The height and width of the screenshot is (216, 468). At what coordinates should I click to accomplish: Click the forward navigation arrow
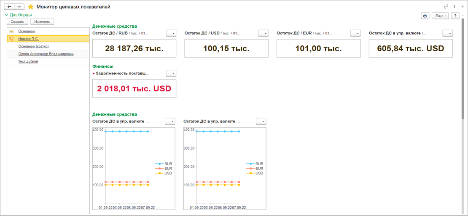[19, 7]
